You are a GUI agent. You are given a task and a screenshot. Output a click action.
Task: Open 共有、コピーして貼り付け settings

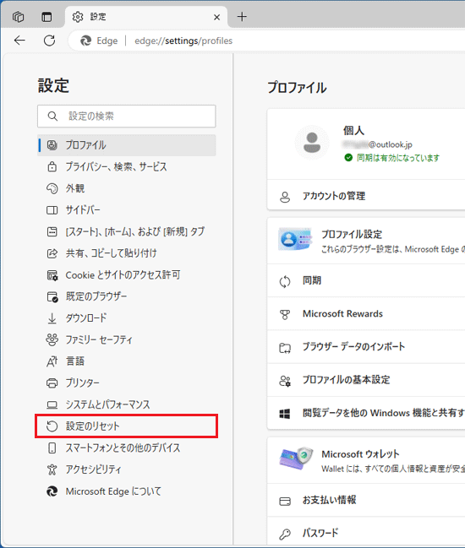tap(127, 253)
